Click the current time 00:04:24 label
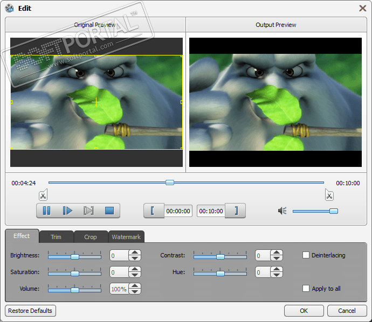Screen dimensions: 372x322 click(24, 183)
